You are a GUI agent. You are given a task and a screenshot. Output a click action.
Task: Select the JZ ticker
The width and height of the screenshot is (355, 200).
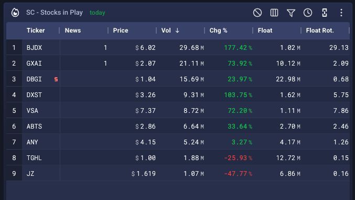[30, 174]
